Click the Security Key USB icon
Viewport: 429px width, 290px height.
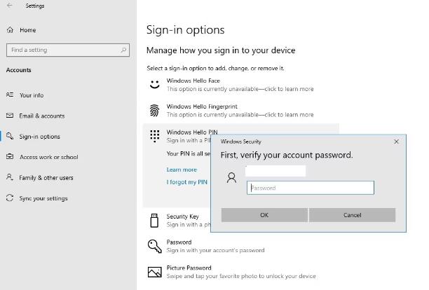click(154, 221)
